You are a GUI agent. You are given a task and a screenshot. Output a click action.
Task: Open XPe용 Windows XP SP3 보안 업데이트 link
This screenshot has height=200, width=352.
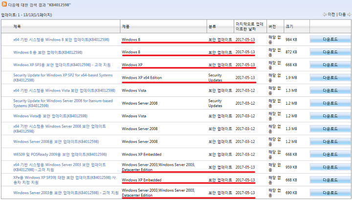point(65,180)
